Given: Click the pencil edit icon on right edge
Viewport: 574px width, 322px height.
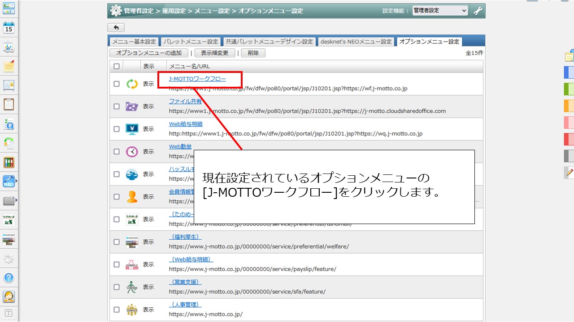Looking at the screenshot, I should pos(570,172).
